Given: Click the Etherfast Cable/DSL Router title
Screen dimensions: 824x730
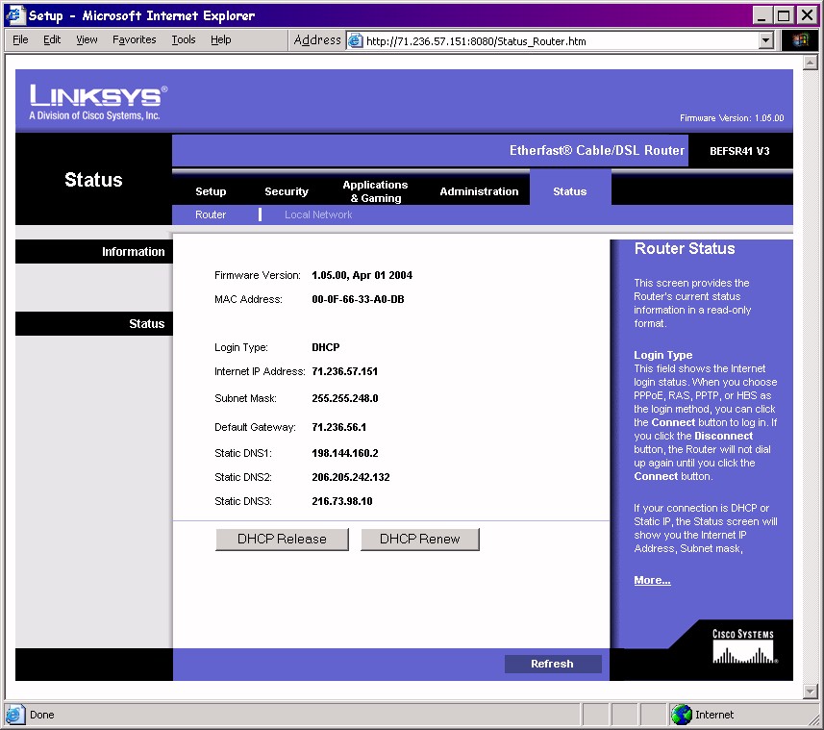Looking at the screenshot, I should 597,150.
